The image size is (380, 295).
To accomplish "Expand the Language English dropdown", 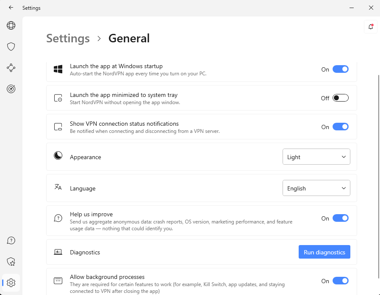I will click(316, 188).
